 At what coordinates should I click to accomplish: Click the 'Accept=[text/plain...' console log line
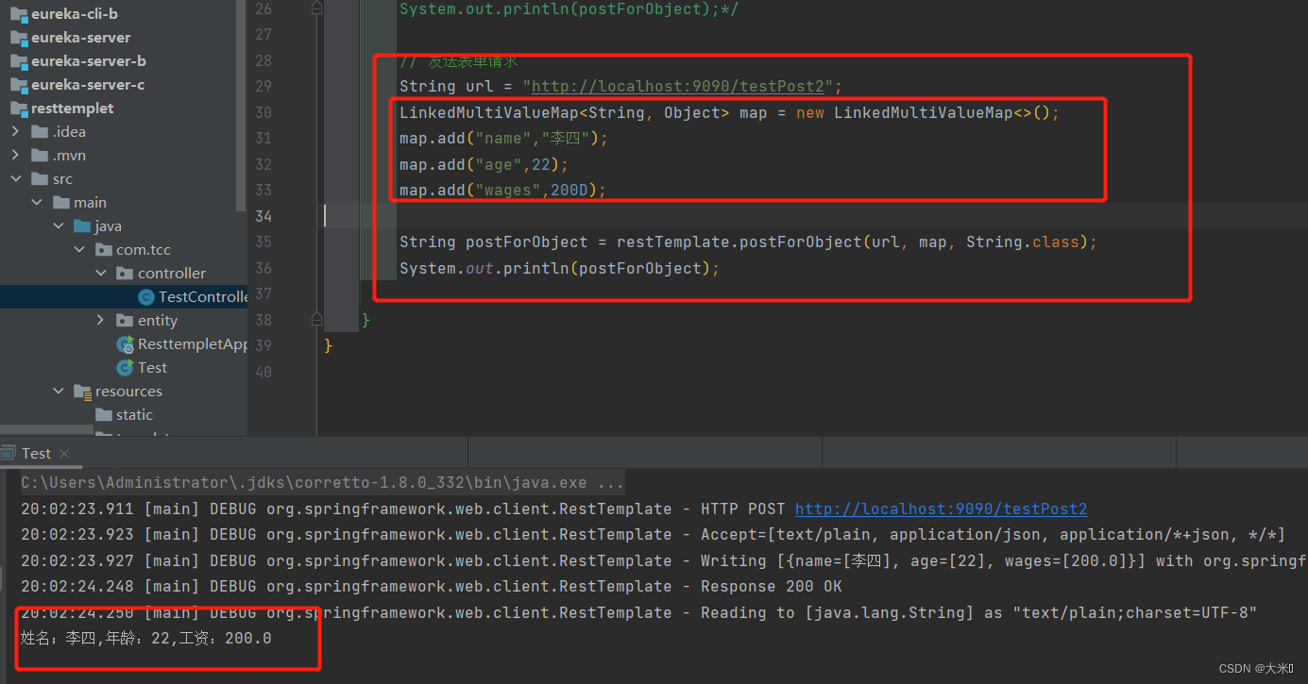tap(653, 534)
